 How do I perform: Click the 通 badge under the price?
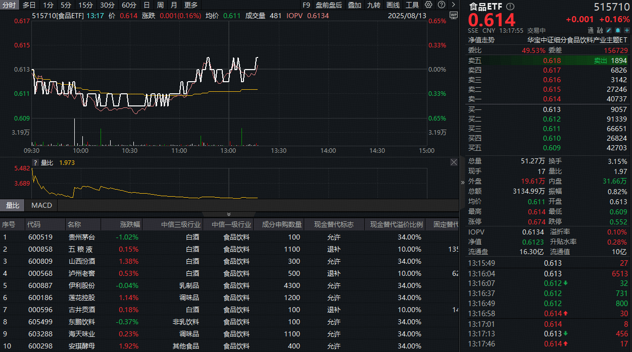[x=591, y=30]
